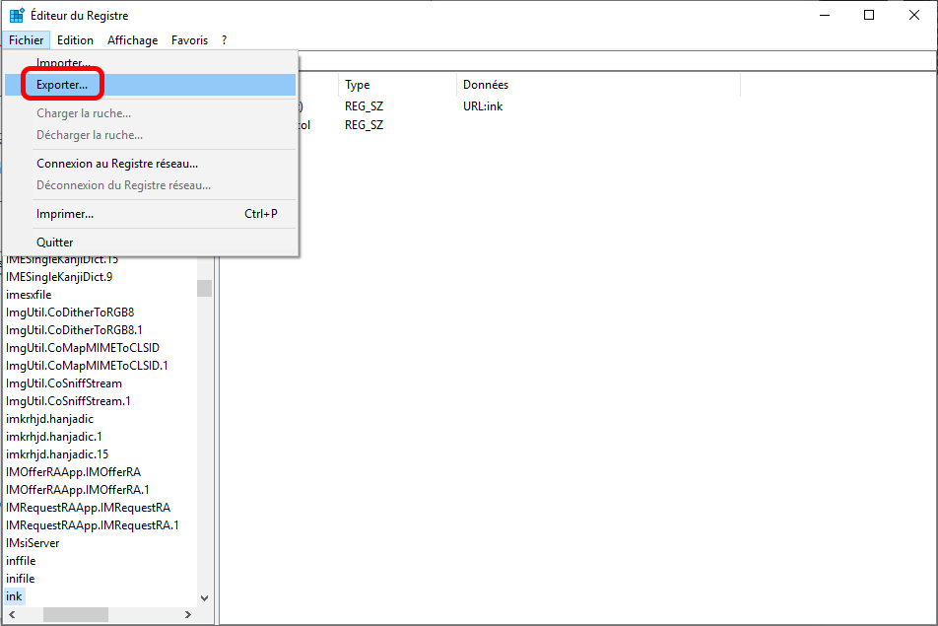Choose Exporter... in the Fichier menu

click(x=62, y=85)
